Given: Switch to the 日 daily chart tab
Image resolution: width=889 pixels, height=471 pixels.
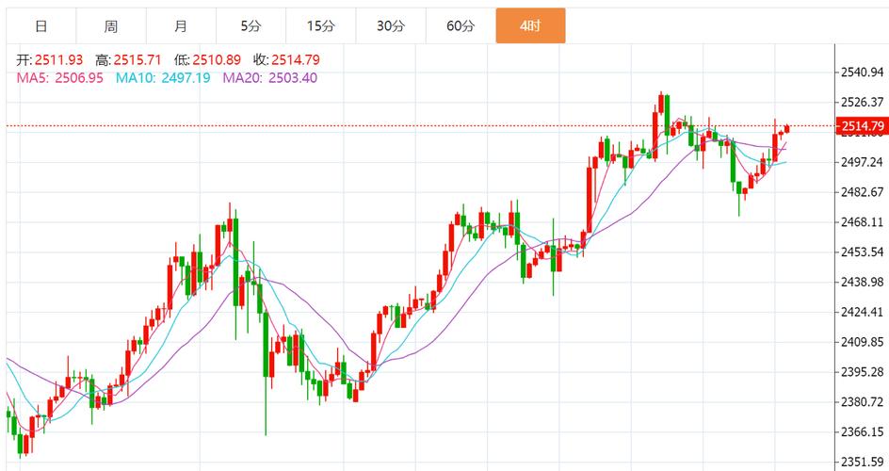Looking at the screenshot, I should pyautogui.click(x=40, y=25).
